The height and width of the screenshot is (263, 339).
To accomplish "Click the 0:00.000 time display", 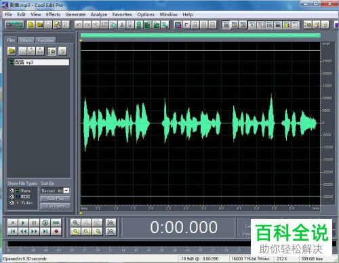I will pos(184,227).
